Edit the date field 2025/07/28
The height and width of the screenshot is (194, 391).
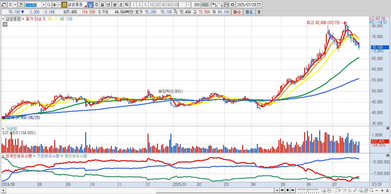[246, 5]
